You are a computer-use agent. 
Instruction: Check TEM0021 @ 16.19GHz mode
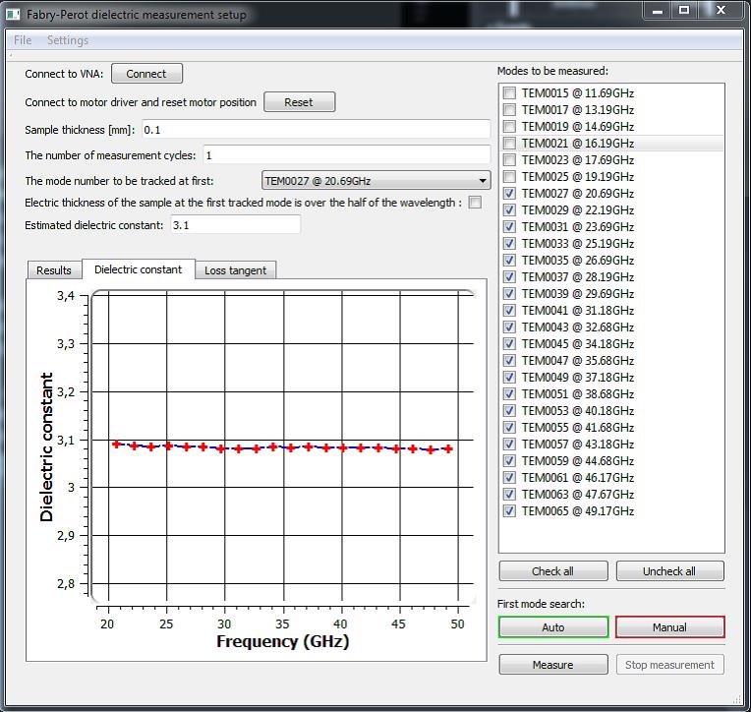(x=509, y=144)
